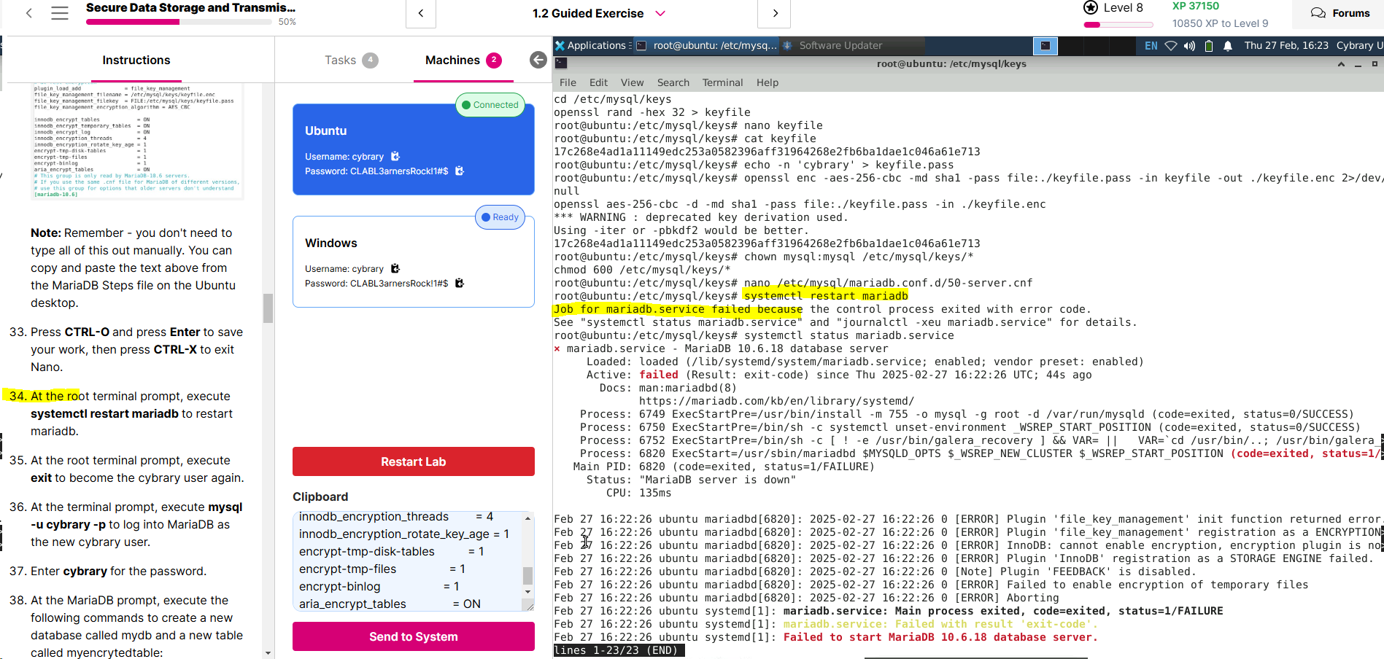Copy the Ubuntu username to clipboard

click(x=395, y=157)
